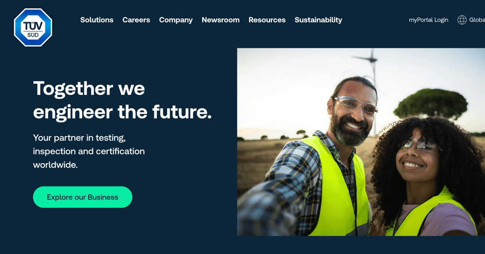Select Company in the top navigation
This screenshot has height=254, width=485.
point(176,20)
